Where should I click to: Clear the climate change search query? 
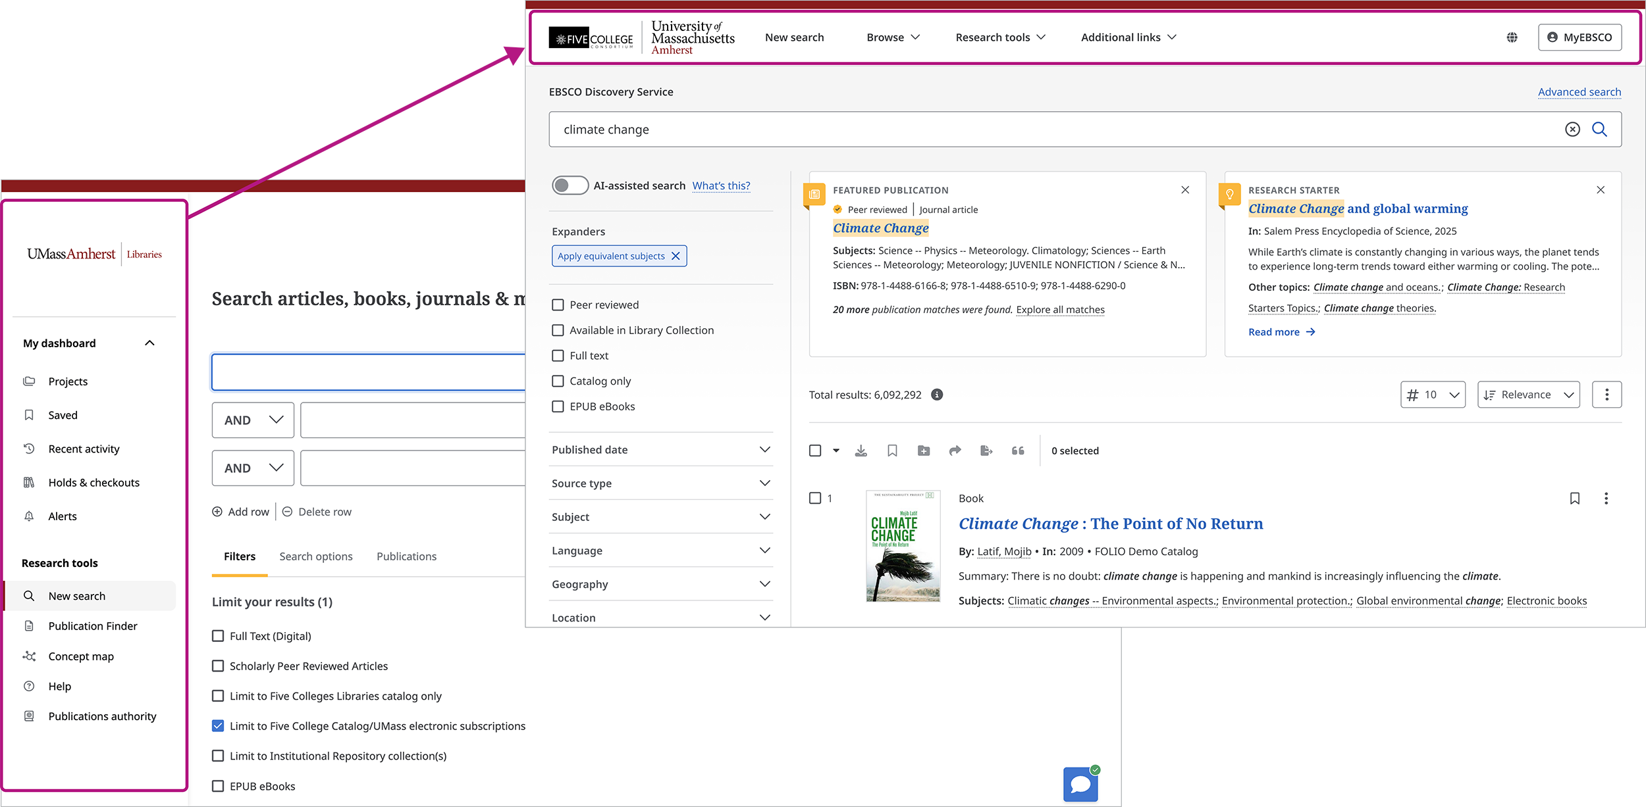coord(1572,130)
